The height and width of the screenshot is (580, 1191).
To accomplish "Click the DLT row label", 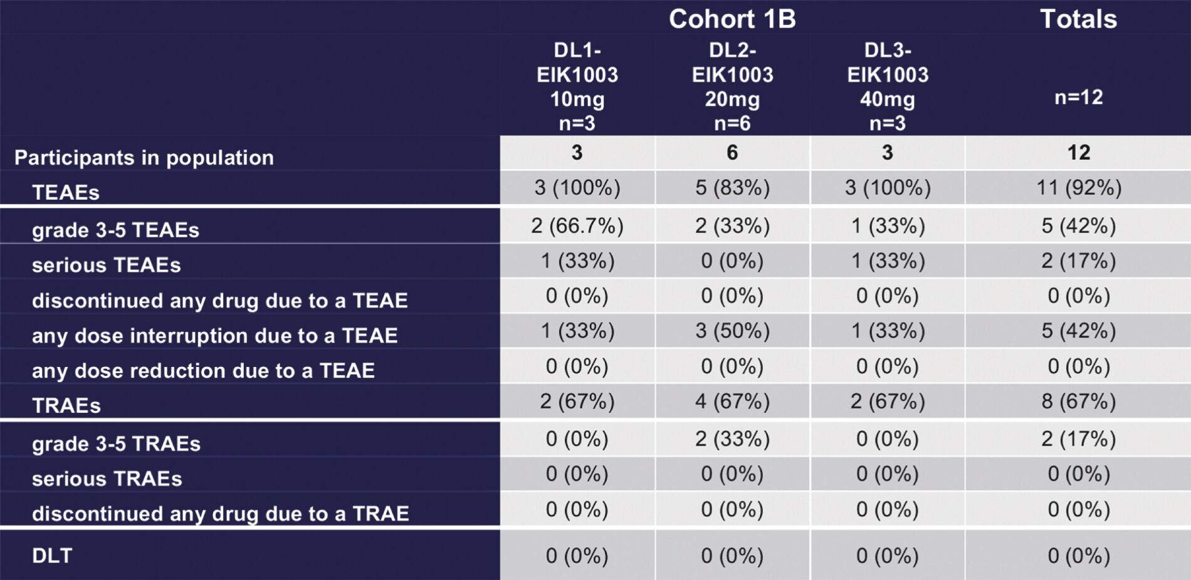I will point(52,556).
